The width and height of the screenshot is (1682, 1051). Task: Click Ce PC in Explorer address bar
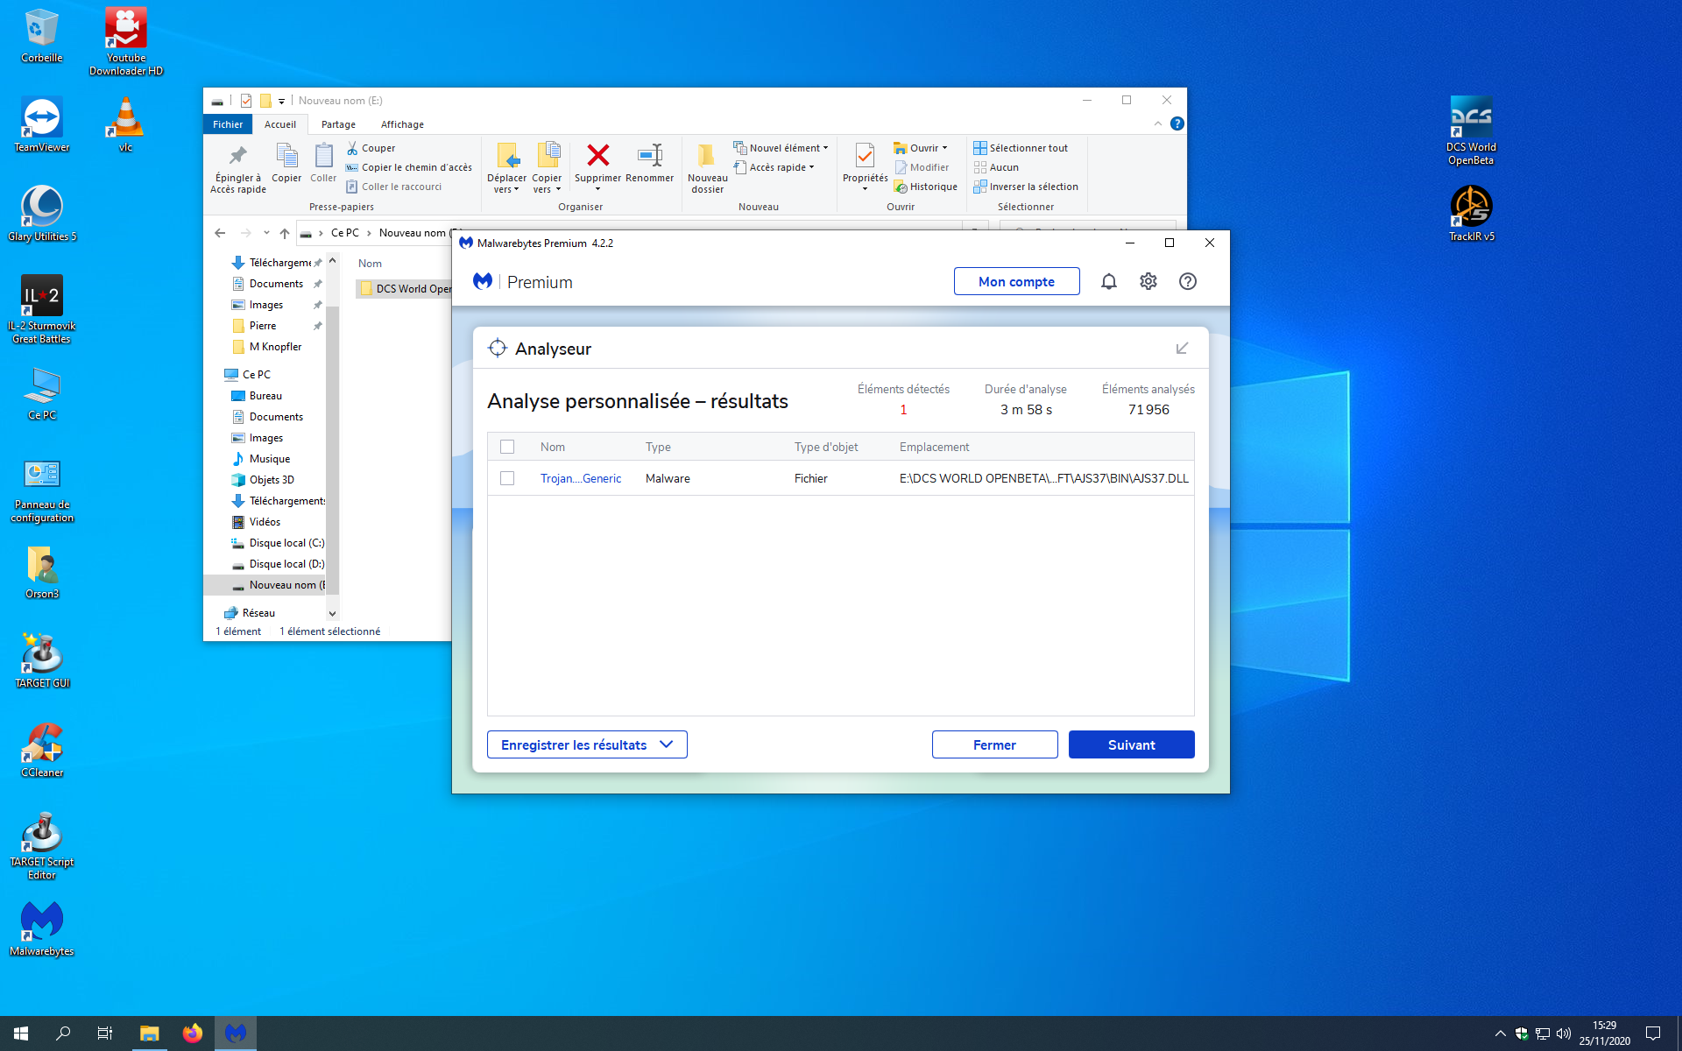[345, 233]
